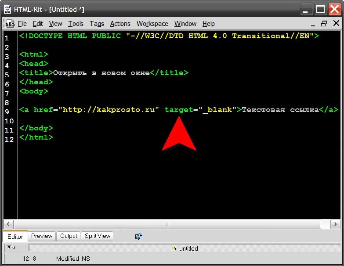Open the Tags menu

tap(97, 23)
